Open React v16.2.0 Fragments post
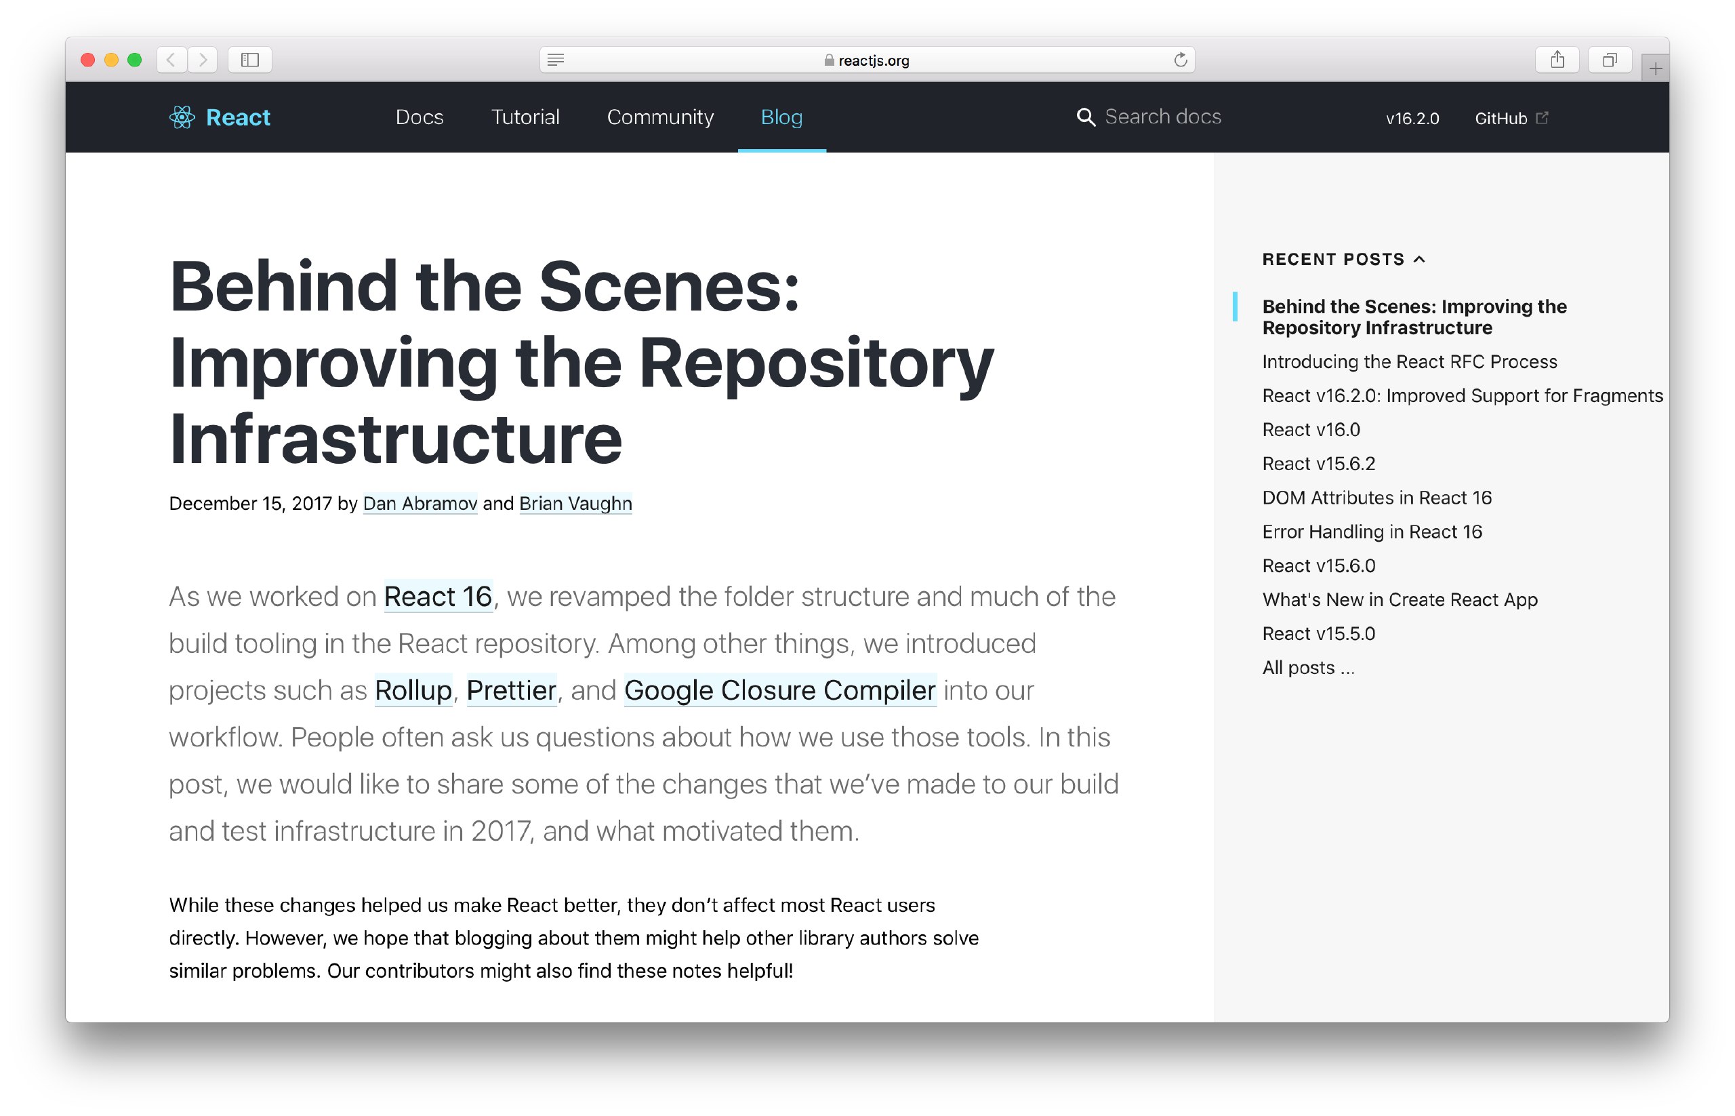This screenshot has width=1735, height=1116. [x=1462, y=396]
